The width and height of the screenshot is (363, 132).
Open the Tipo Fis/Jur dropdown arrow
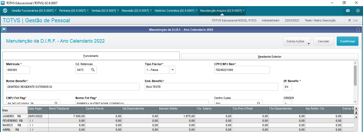pos(172,70)
